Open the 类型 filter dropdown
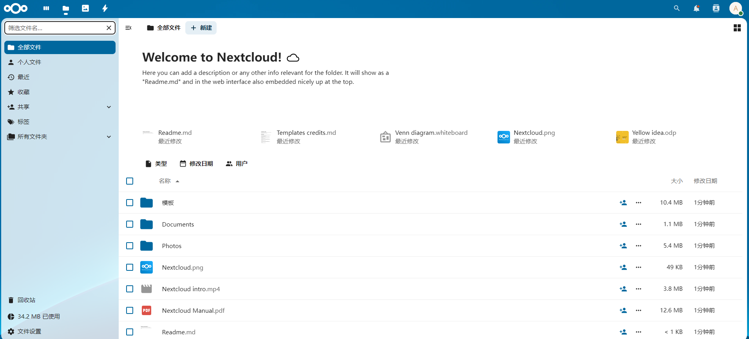This screenshot has height=339, width=749. point(156,164)
